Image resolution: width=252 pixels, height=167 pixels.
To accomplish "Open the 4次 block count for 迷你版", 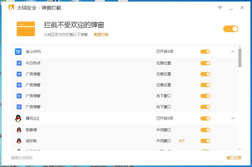I will (182, 141).
